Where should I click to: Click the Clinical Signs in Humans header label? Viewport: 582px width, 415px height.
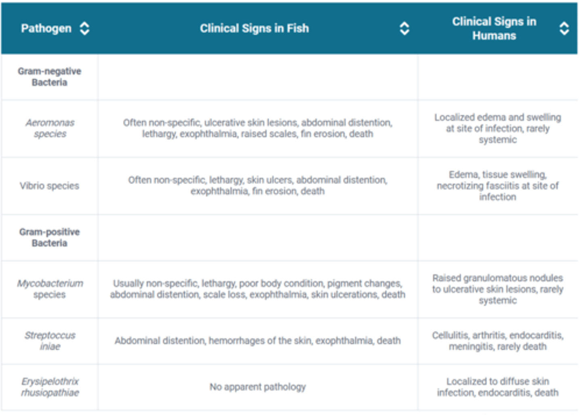(x=494, y=28)
